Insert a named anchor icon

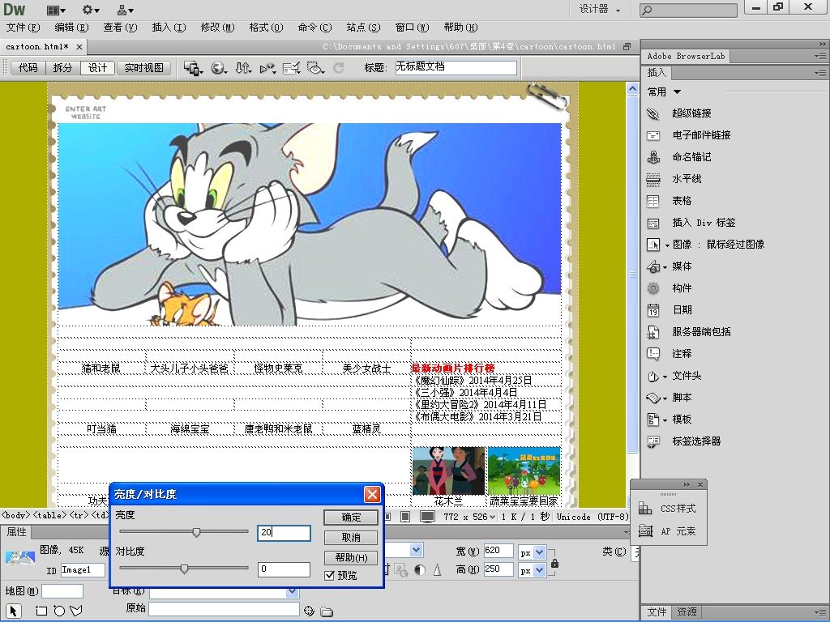pos(653,157)
